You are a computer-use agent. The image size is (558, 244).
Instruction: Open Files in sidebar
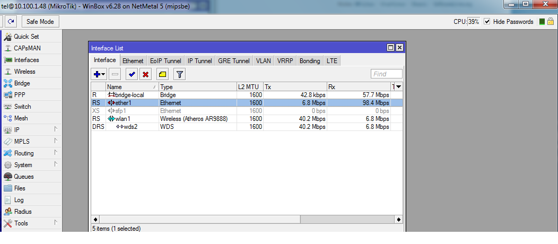tap(15, 188)
